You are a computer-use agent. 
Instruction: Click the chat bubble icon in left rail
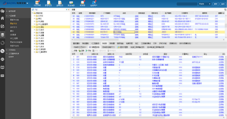[3, 51]
